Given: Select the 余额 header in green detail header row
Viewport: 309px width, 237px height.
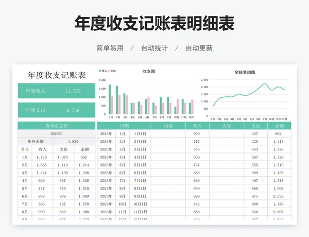Looking at the screenshot, I should click(x=279, y=126).
